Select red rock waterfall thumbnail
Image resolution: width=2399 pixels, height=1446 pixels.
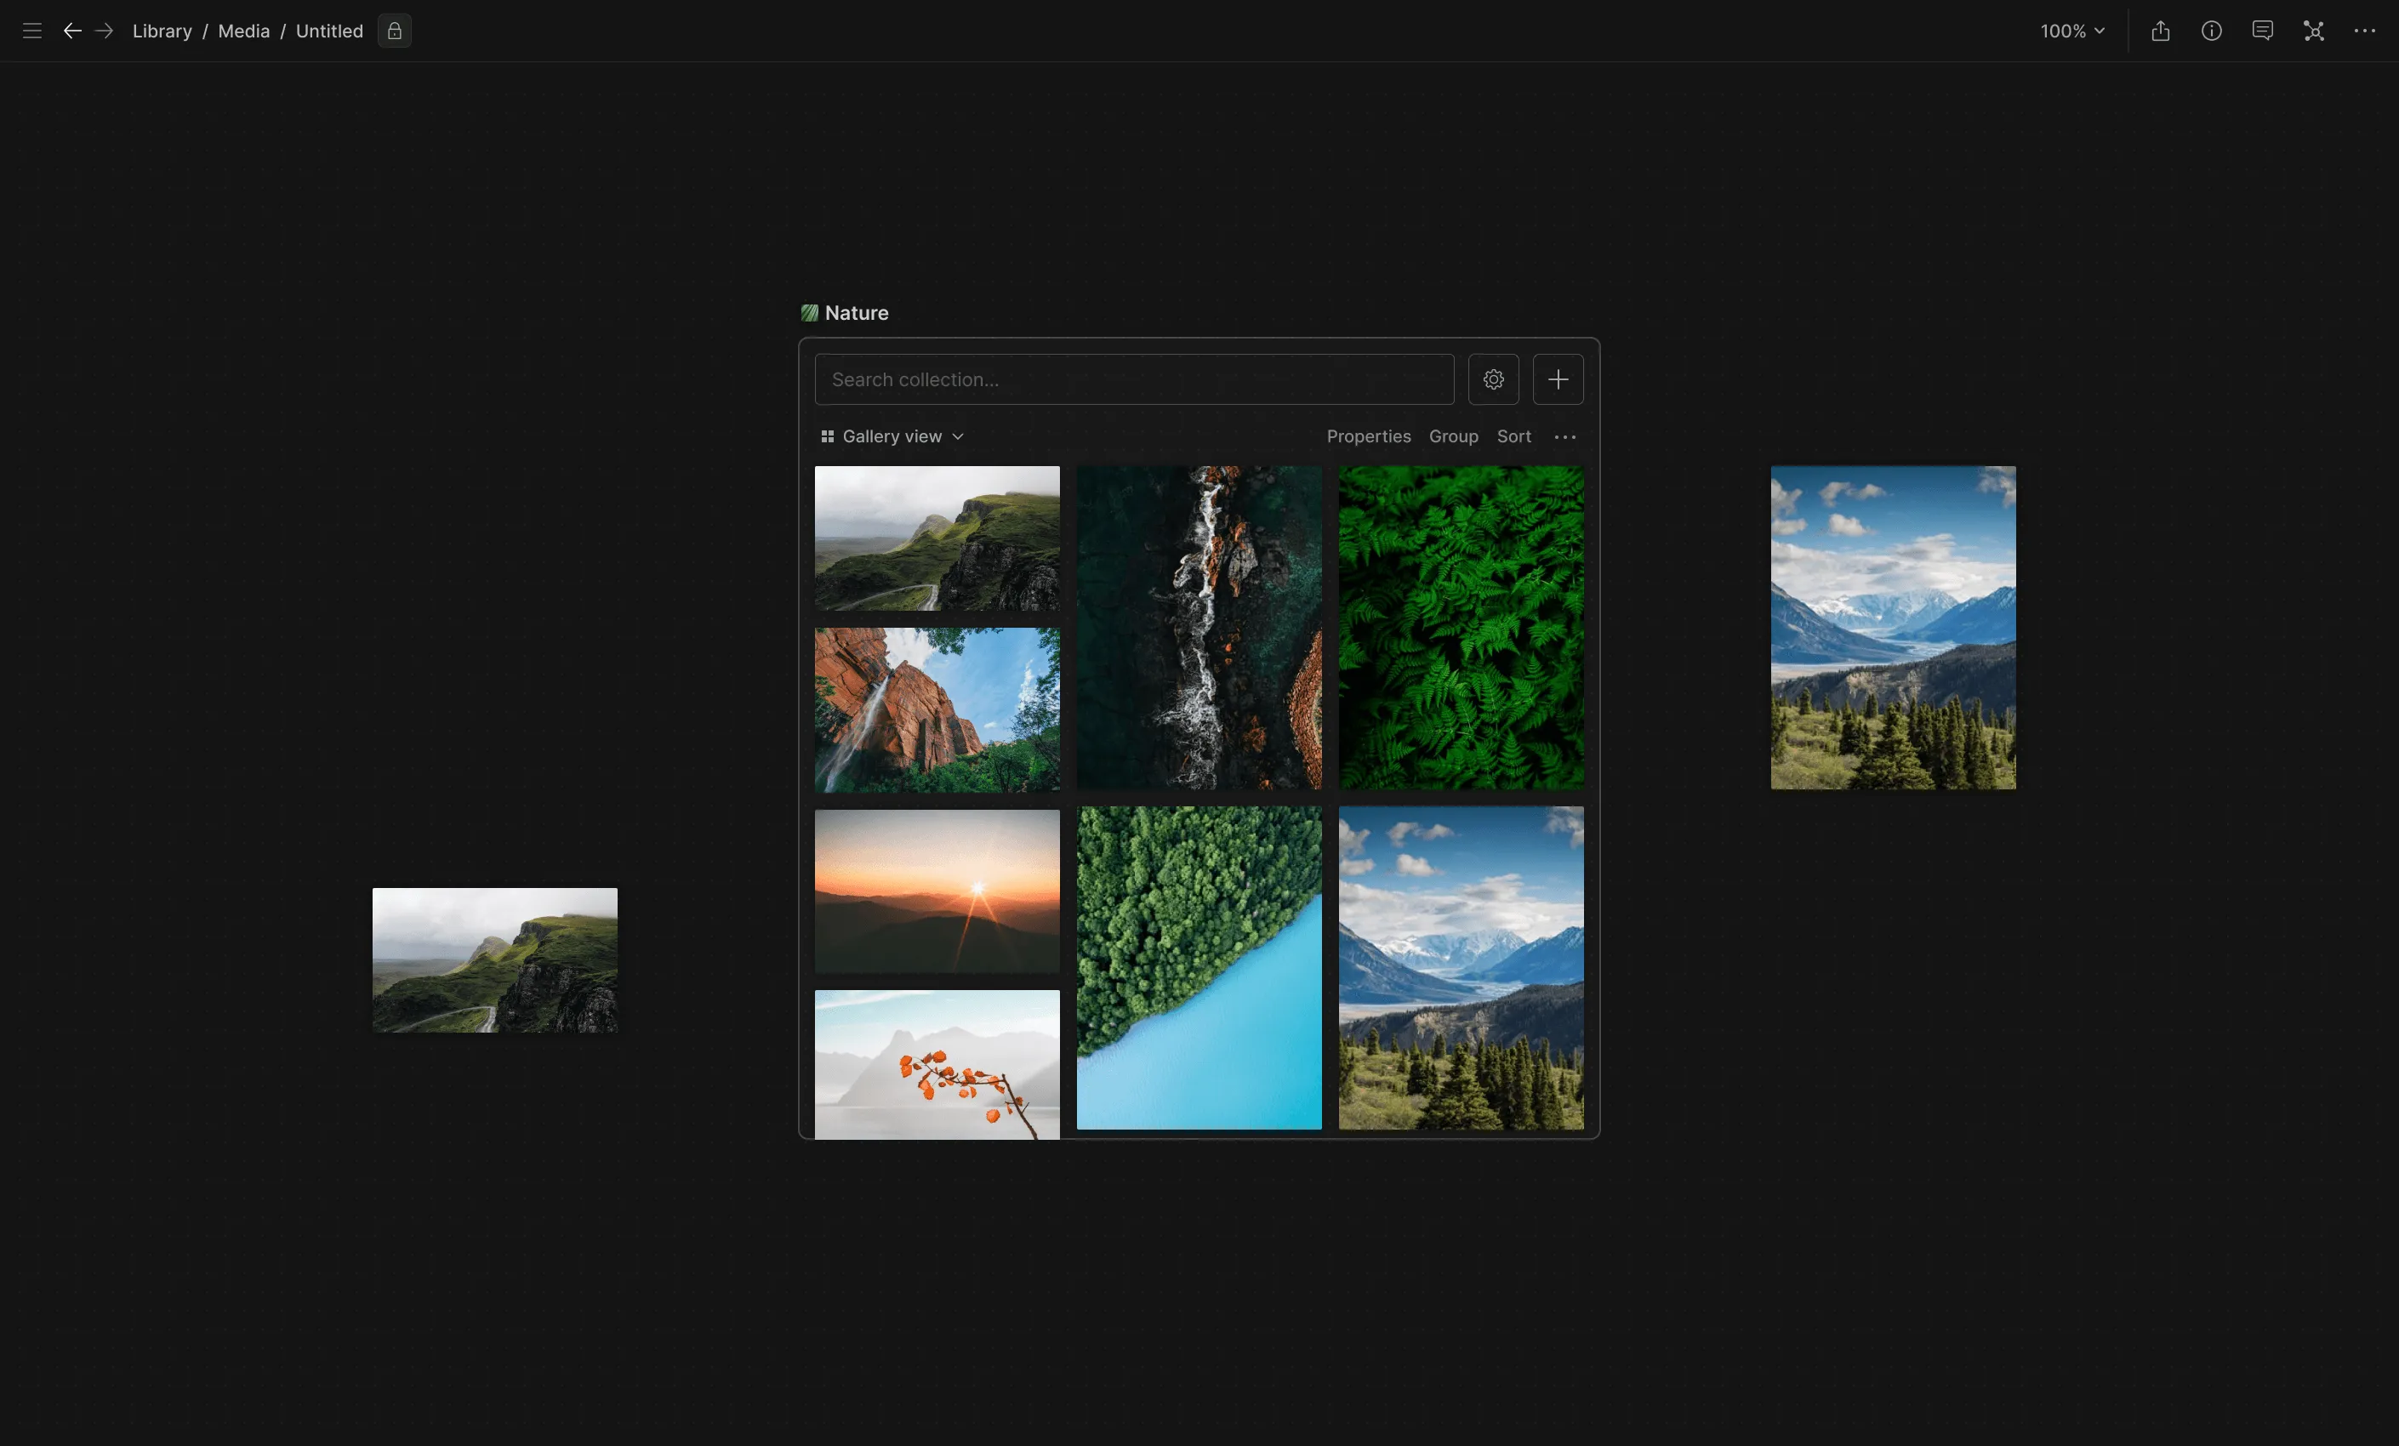(937, 710)
